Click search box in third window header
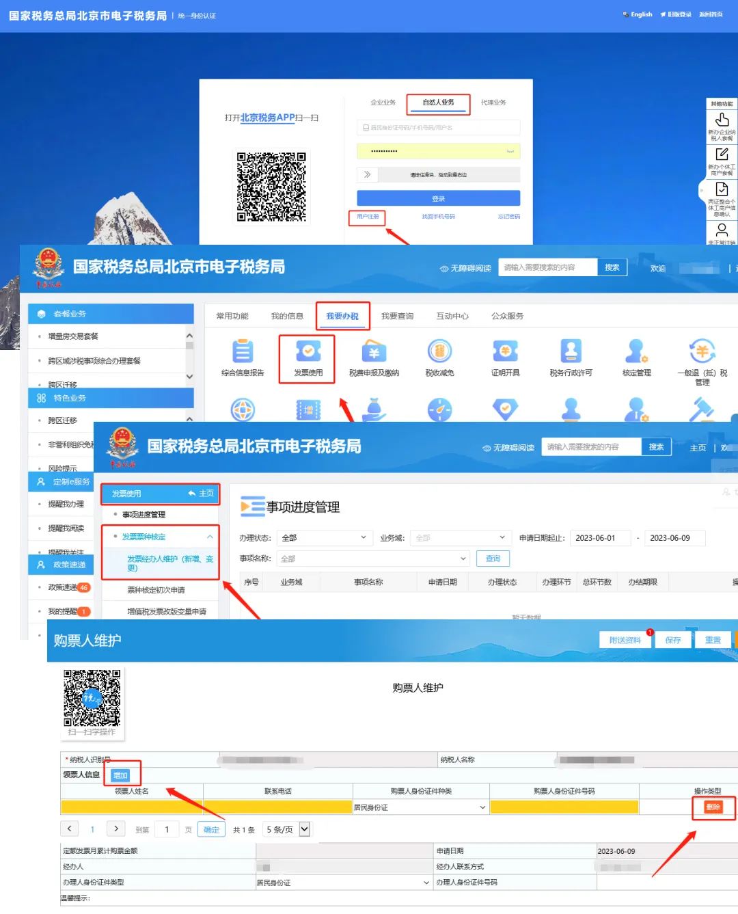Viewport: 738px width, 914px height. pyautogui.click(x=591, y=447)
